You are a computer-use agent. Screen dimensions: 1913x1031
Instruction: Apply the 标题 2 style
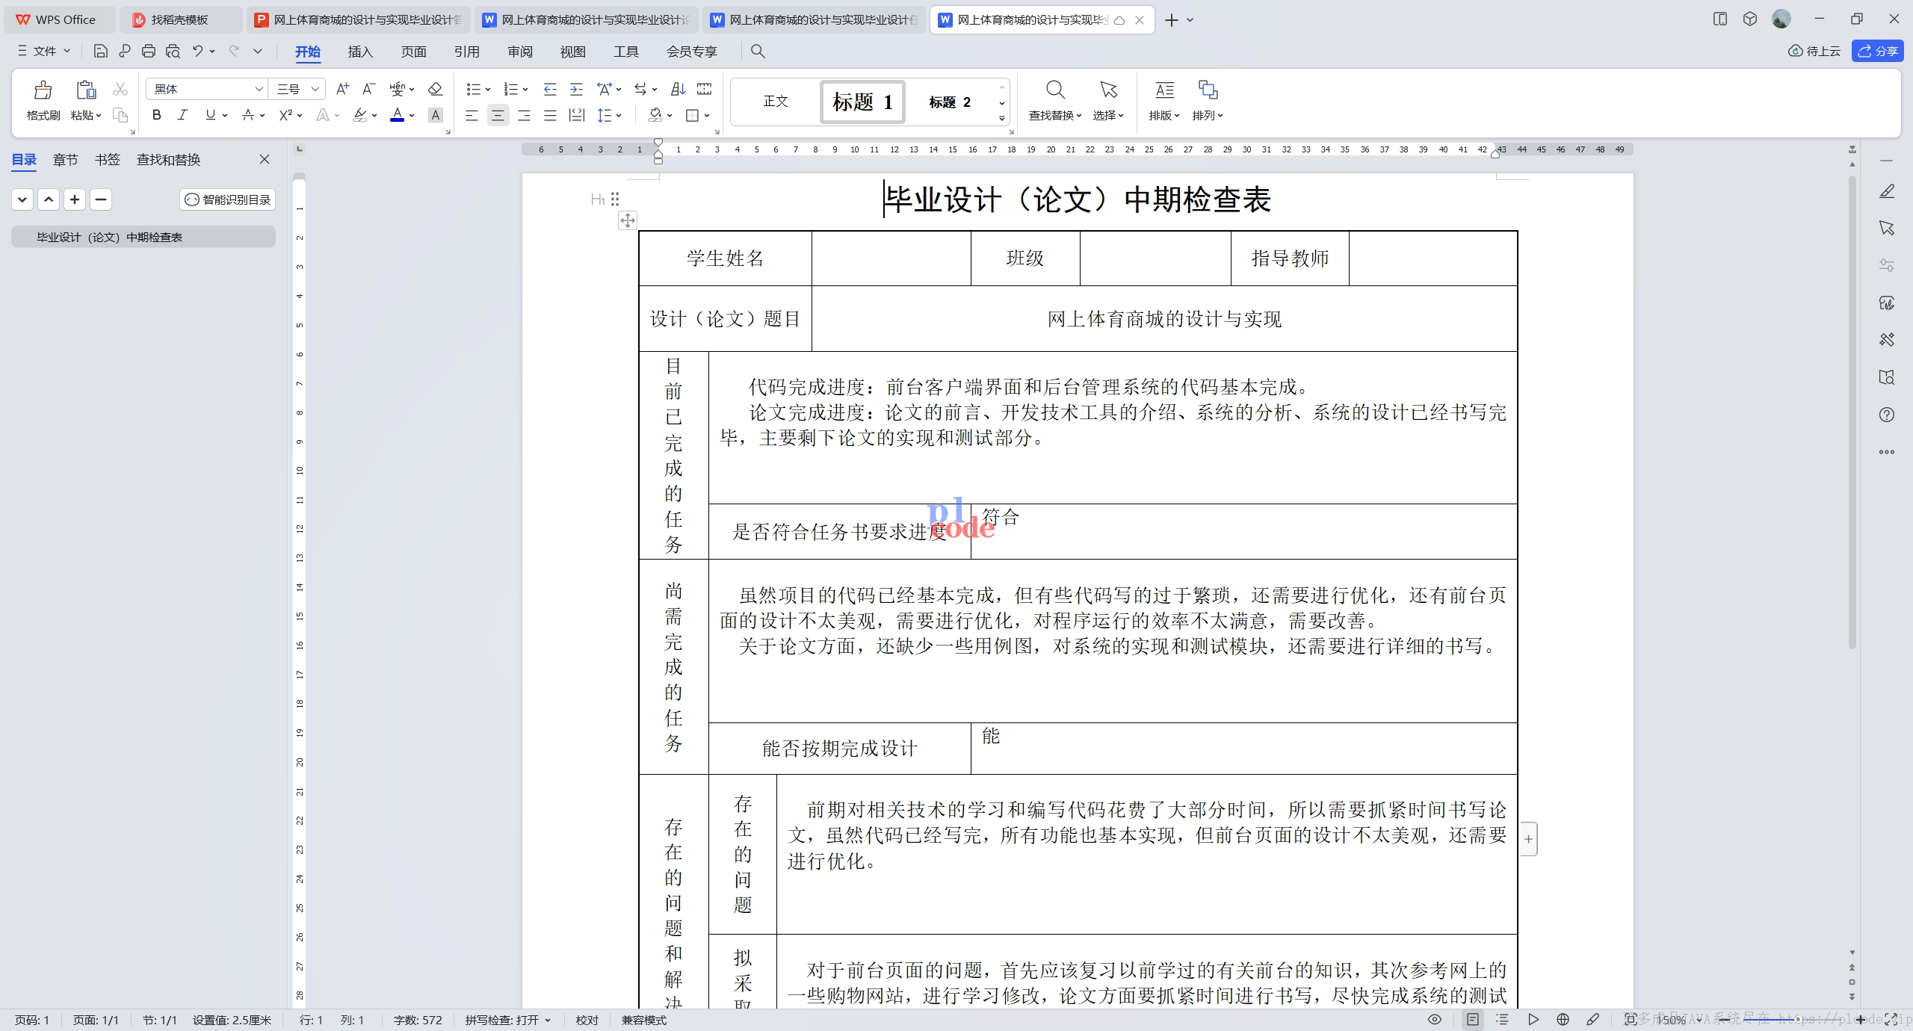pos(950,102)
